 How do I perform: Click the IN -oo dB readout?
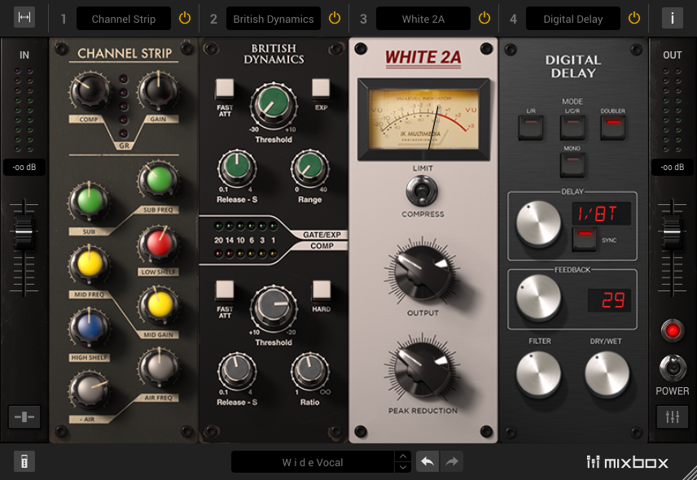pos(24,167)
